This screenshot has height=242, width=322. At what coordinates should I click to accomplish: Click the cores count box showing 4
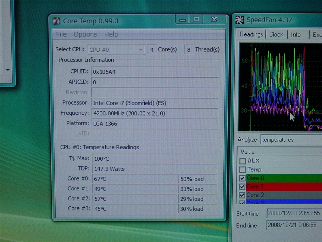[x=152, y=49]
